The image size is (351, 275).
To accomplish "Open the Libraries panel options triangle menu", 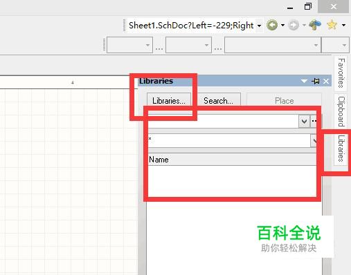I will 304,81.
